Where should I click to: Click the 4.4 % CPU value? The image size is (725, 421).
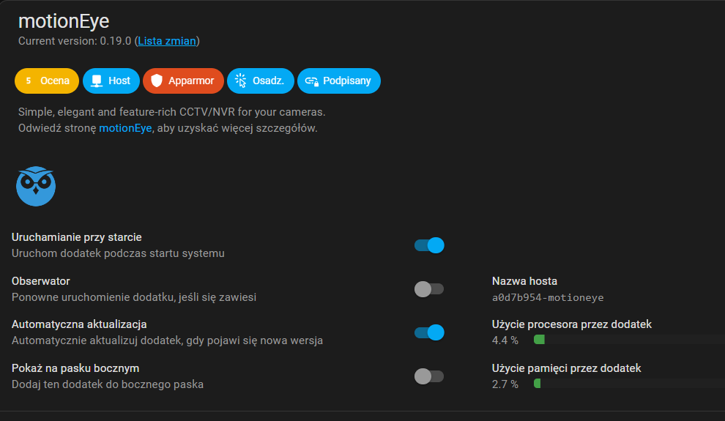tap(505, 340)
